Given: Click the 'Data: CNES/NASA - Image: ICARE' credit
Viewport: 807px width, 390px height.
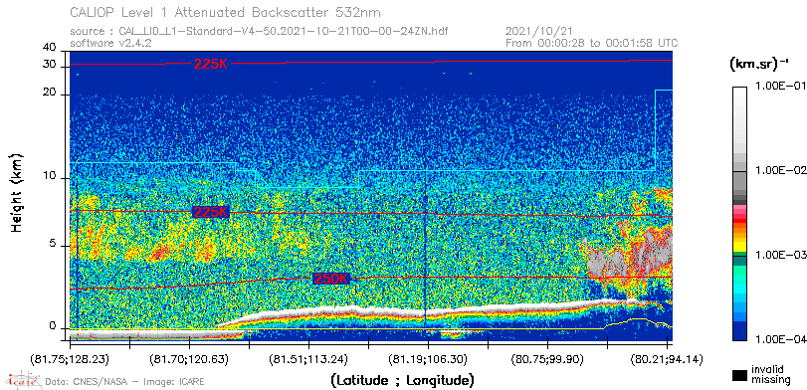Looking at the screenshot, I should point(124,382).
